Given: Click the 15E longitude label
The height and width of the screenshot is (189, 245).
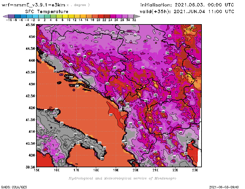Looking at the screenshot, I should point(37,170).
